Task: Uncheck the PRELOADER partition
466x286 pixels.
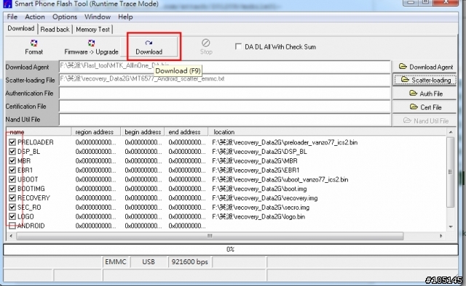Action: pyautogui.click(x=12, y=142)
